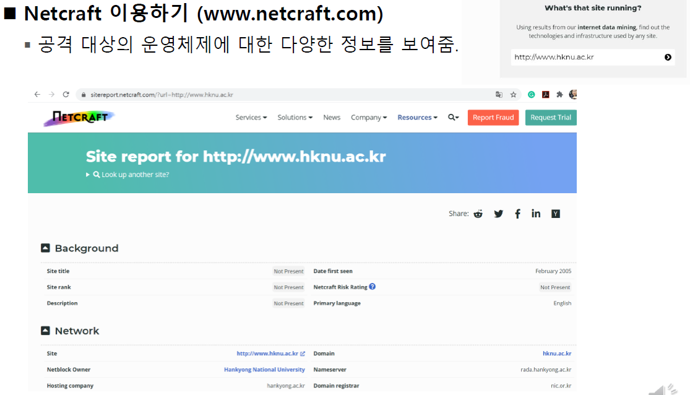Collapse the Network section
Image resolution: width=690 pixels, height=395 pixels.
pos(45,331)
